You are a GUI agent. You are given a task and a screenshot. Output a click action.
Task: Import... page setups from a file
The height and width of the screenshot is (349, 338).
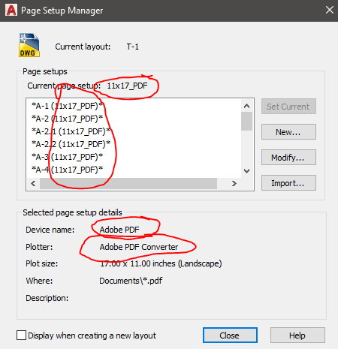[288, 183]
